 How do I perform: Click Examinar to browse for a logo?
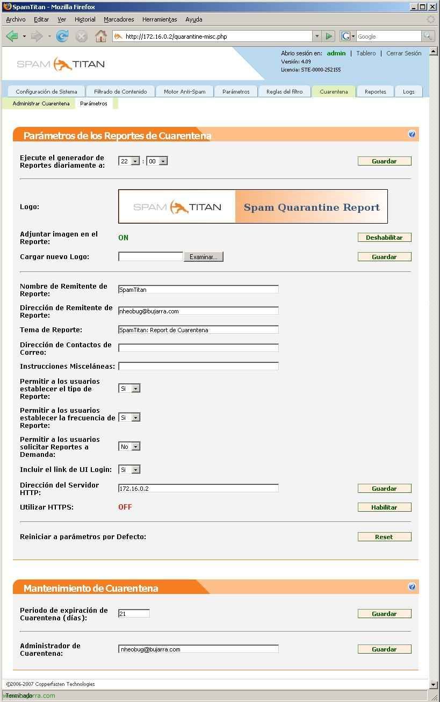pos(204,257)
